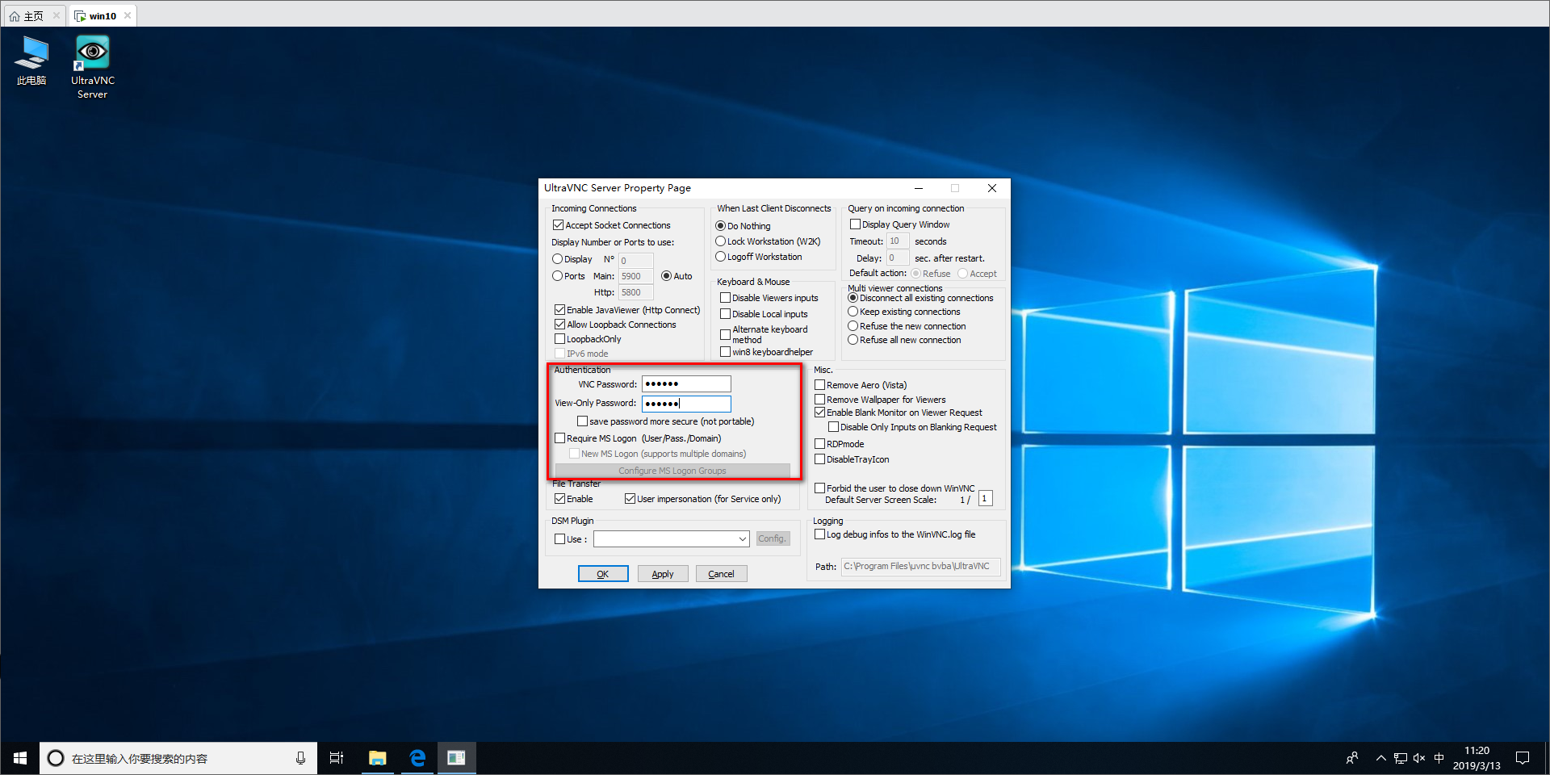Select the Display radio button

[557, 259]
